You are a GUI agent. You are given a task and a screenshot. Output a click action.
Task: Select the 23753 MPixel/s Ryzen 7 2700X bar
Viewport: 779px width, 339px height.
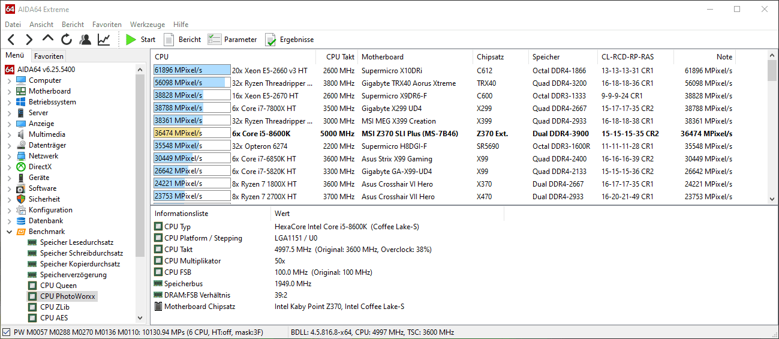pos(192,196)
